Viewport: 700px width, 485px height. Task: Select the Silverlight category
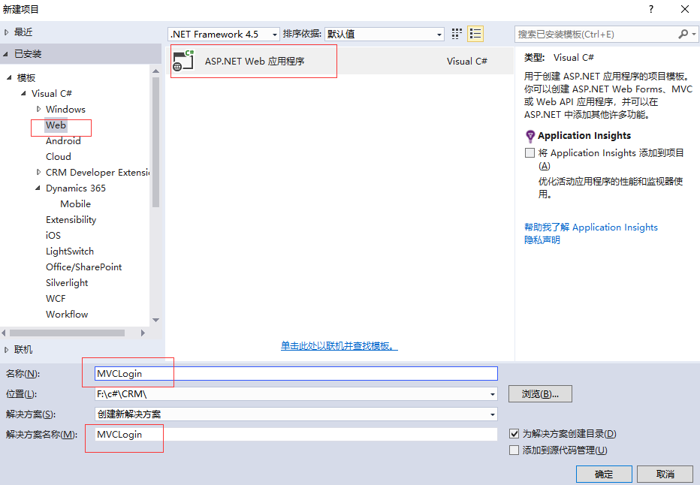pos(67,283)
